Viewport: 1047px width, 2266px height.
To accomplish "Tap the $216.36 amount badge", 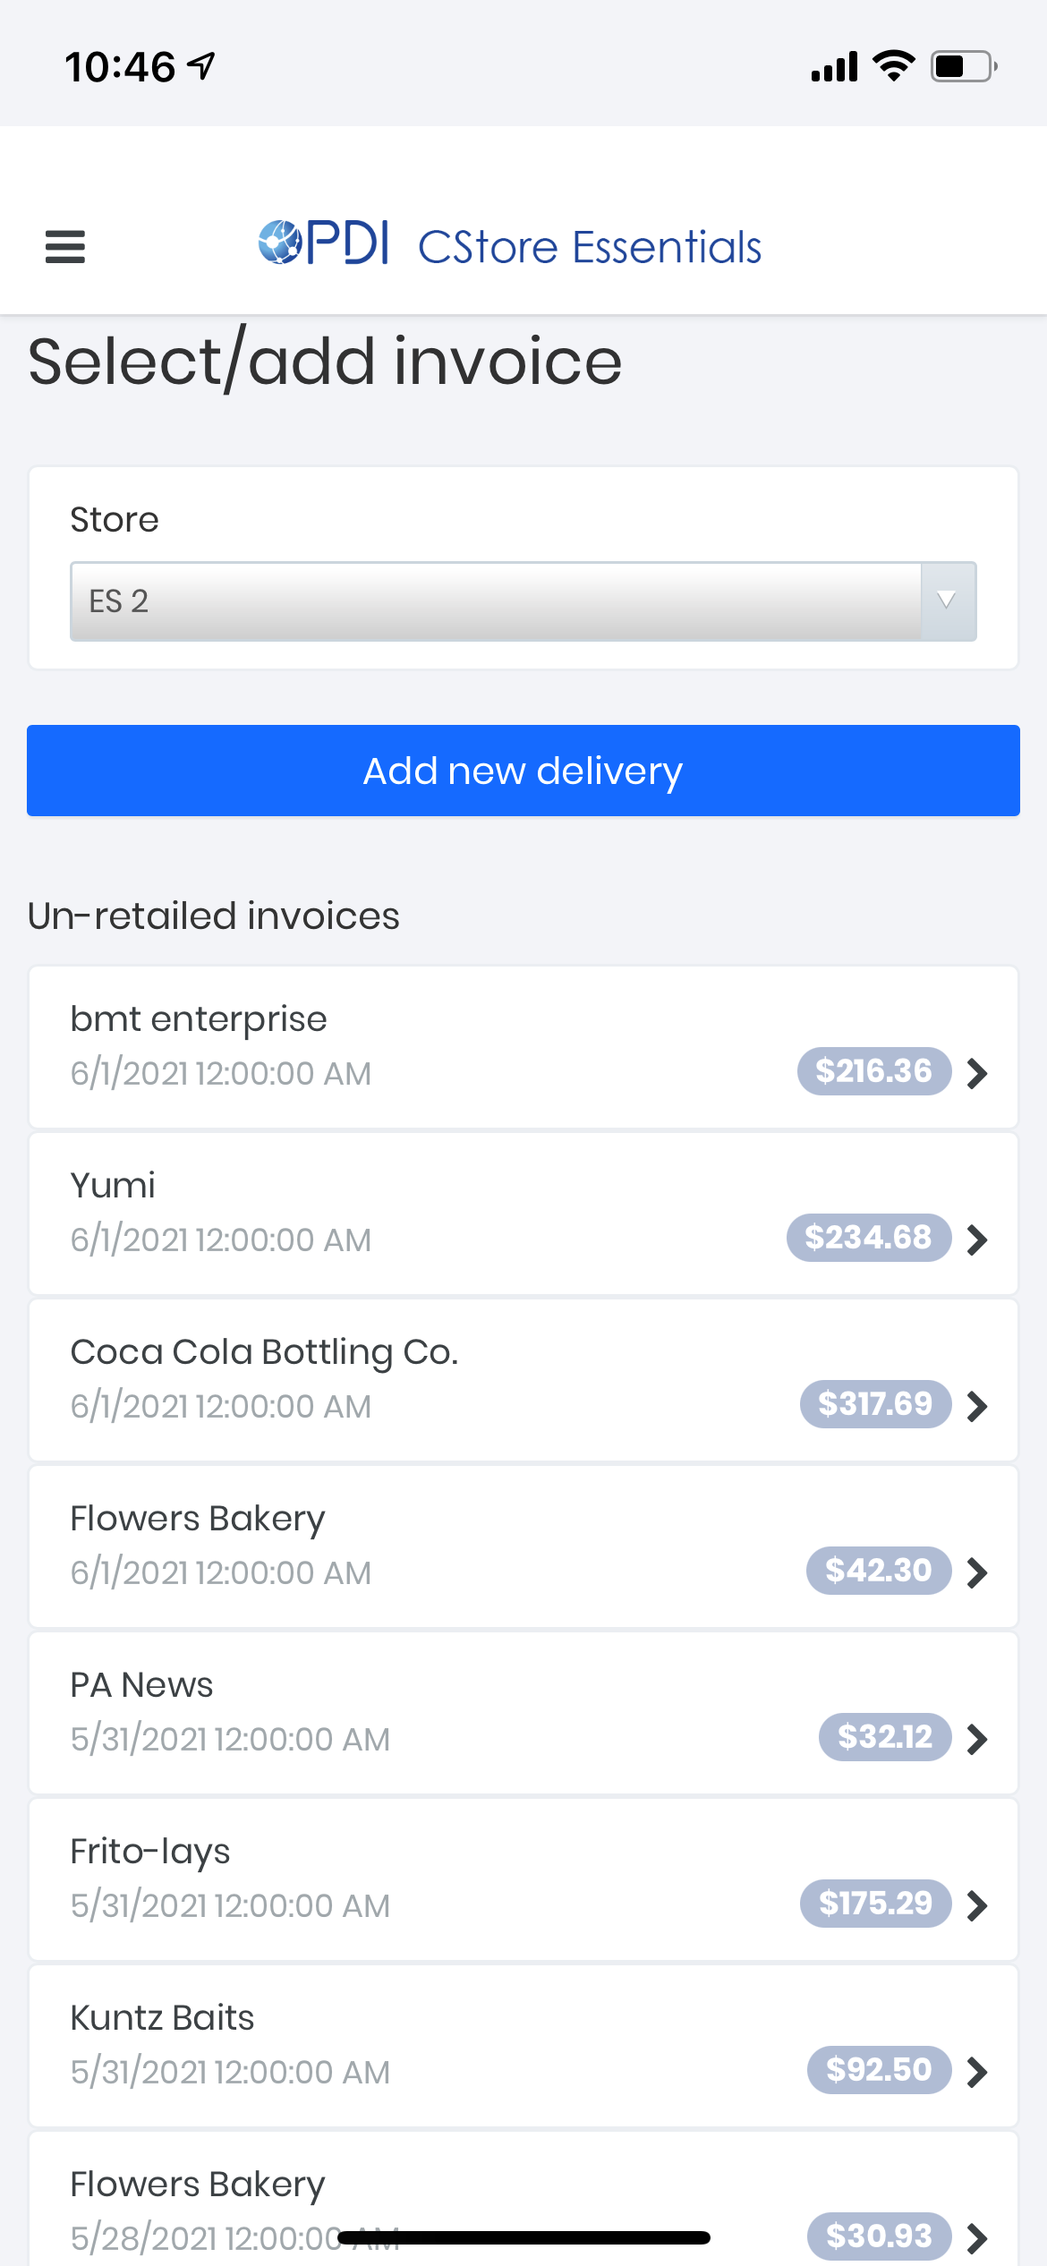I will tap(873, 1071).
